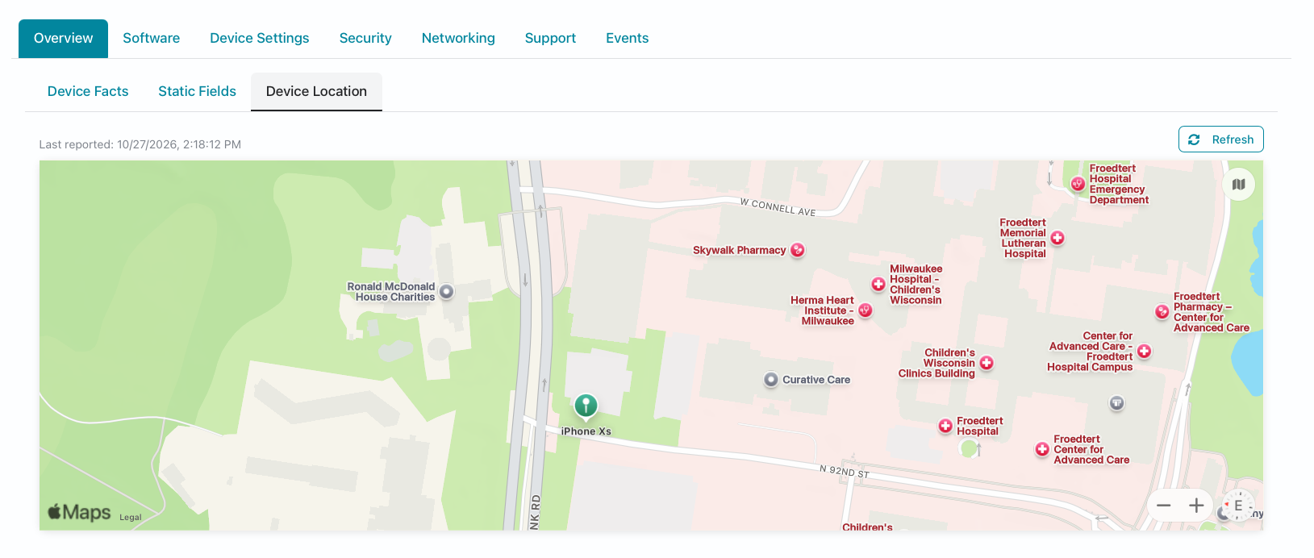Click Froedtert Center for Advanced Care marker
1314x558 pixels.
(1042, 449)
